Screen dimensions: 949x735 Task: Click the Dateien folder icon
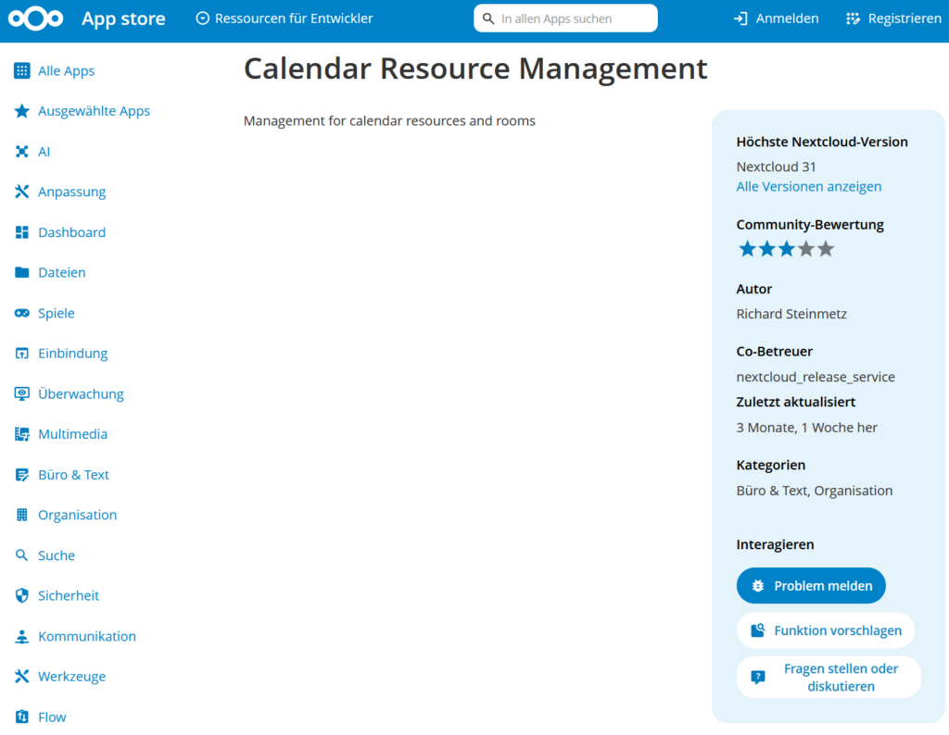click(x=22, y=272)
